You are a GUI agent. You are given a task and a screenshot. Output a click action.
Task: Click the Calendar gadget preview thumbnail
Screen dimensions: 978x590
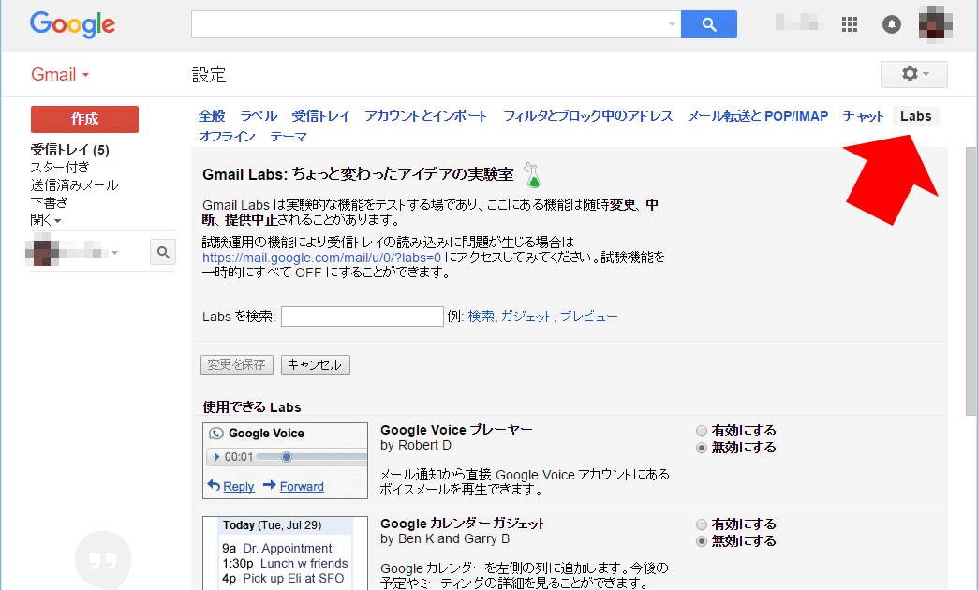(285, 553)
